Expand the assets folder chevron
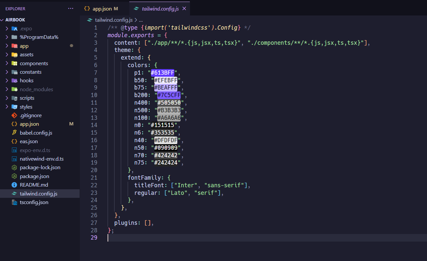427x261 pixels. pos(7,55)
